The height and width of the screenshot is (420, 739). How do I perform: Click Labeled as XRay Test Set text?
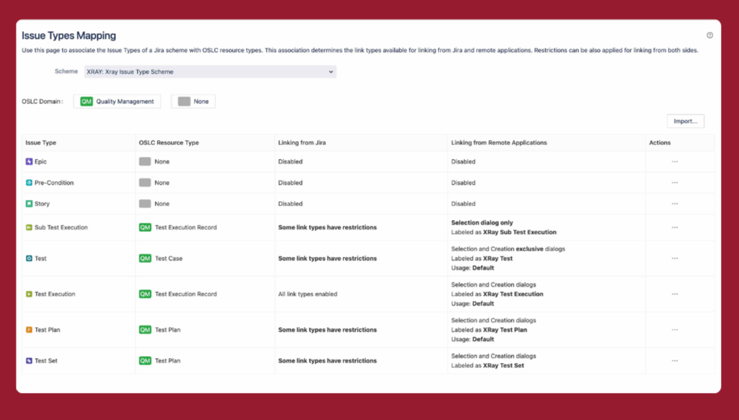[487, 365]
